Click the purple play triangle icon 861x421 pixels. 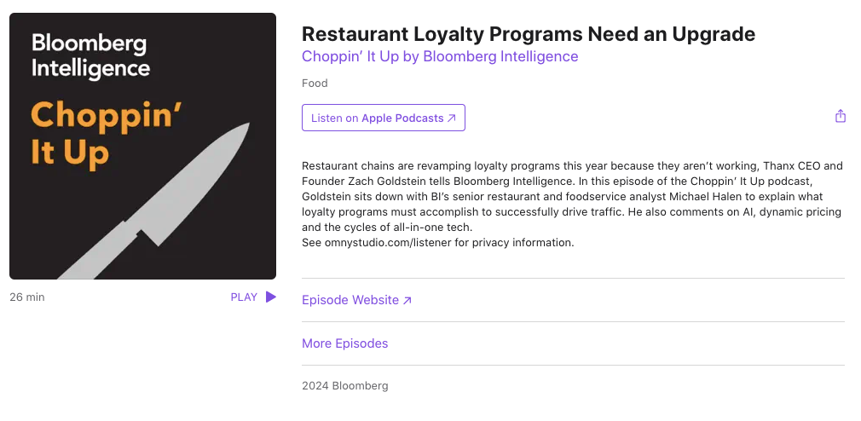click(x=271, y=297)
